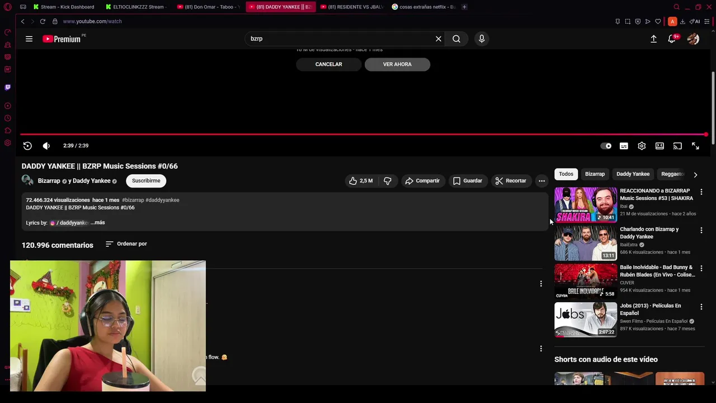Select the Daddy Yankee filter chip
Screen dimensions: 716x403
(x=633, y=174)
